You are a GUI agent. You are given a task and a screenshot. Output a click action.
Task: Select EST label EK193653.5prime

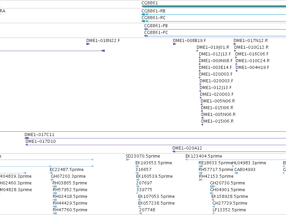coord(154,163)
